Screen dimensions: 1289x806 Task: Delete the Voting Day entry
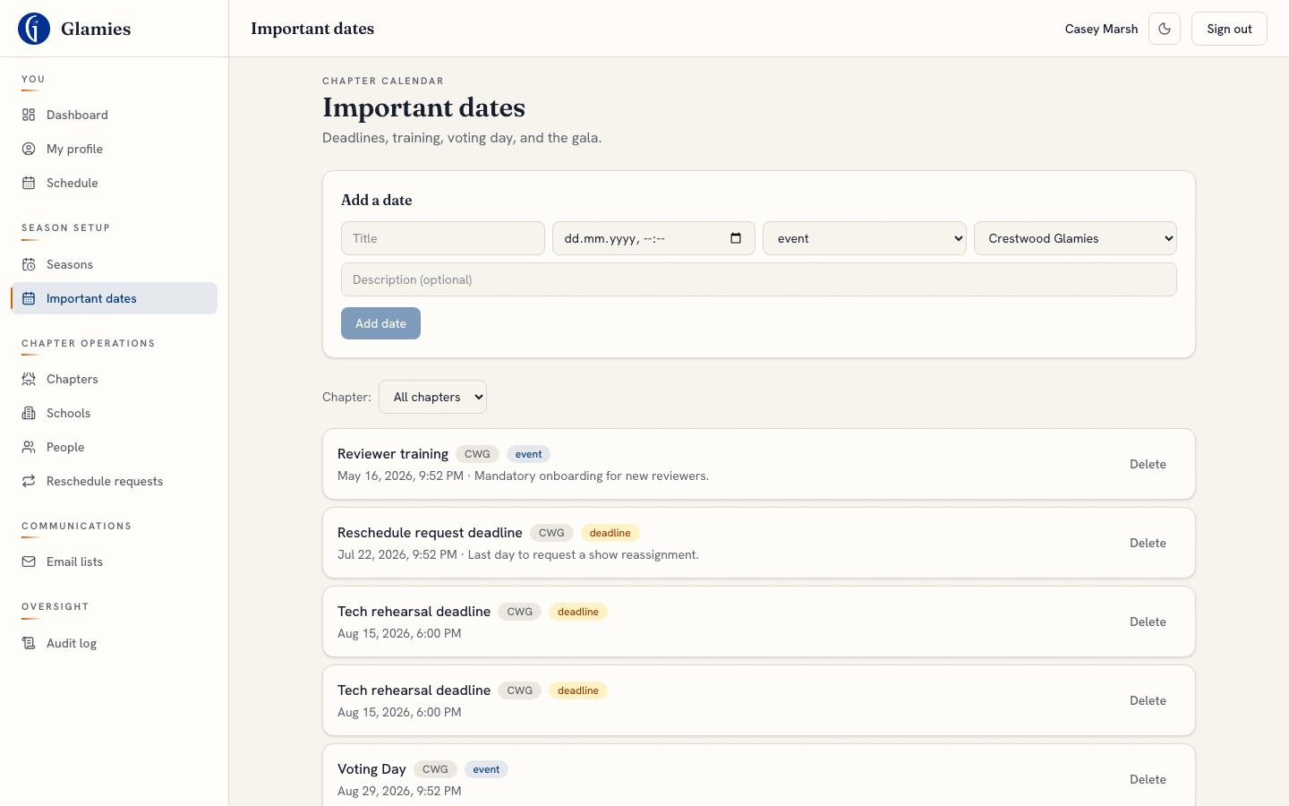click(1148, 779)
